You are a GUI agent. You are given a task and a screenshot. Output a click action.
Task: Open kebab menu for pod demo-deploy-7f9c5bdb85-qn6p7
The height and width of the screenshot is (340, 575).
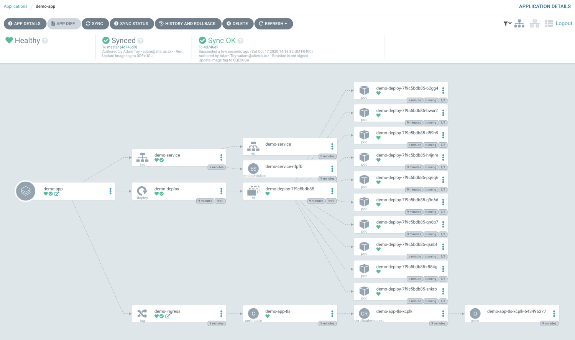pos(443,224)
